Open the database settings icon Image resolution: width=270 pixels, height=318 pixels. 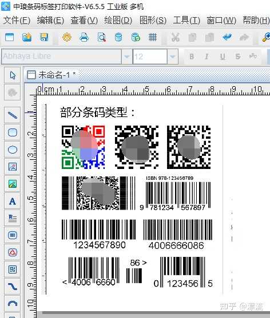[x=118, y=37]
